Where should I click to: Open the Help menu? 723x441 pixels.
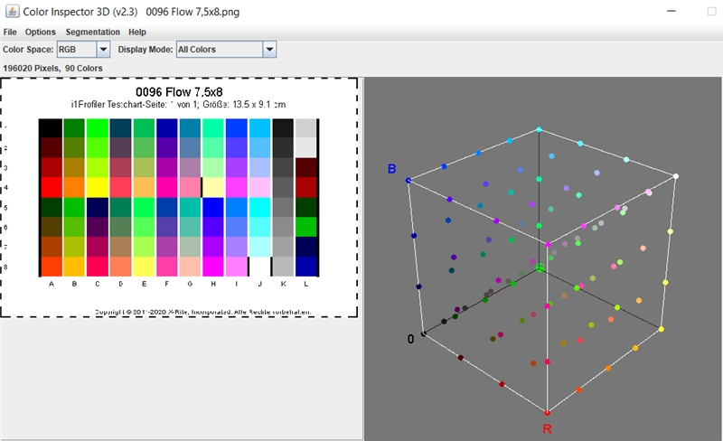[x=137, y=32]
